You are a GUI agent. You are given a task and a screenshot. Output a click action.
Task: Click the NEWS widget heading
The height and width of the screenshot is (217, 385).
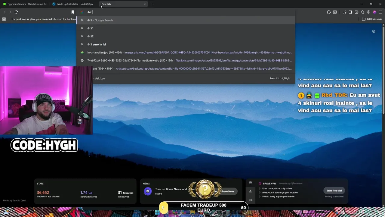coord(146,183)
